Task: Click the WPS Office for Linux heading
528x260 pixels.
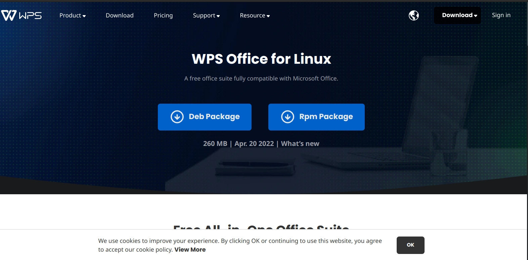Action: coord(261,59)
